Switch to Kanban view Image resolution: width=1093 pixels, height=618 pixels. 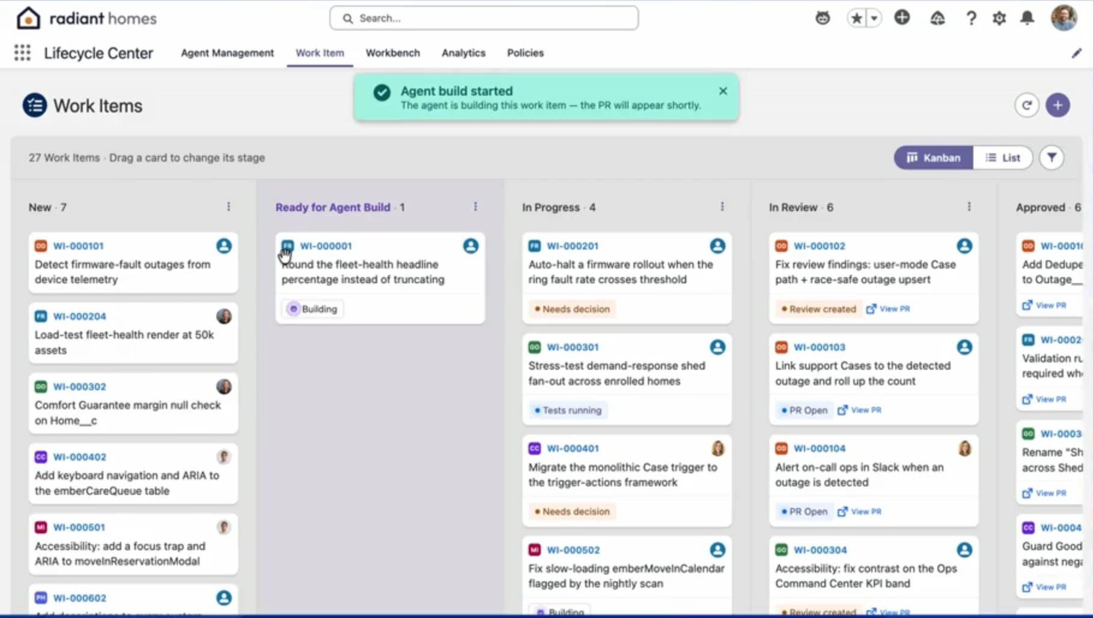[933, 158]
